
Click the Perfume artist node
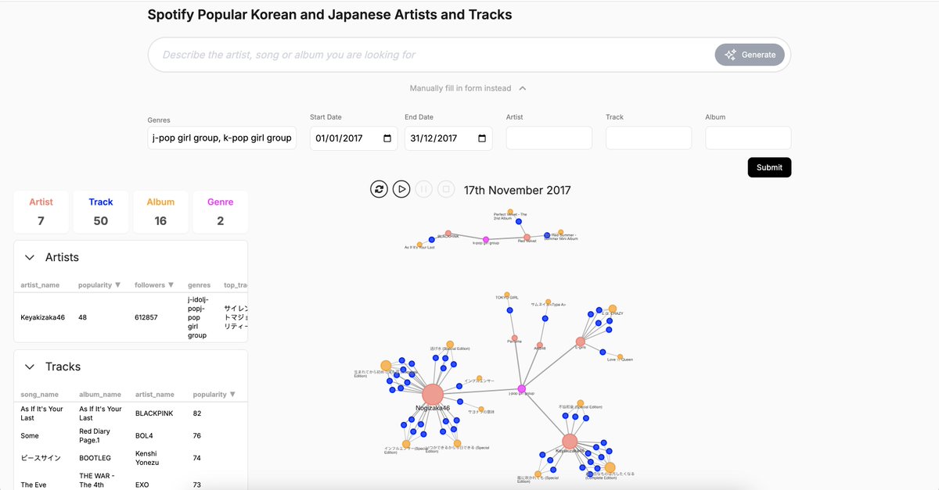(514, 338)
